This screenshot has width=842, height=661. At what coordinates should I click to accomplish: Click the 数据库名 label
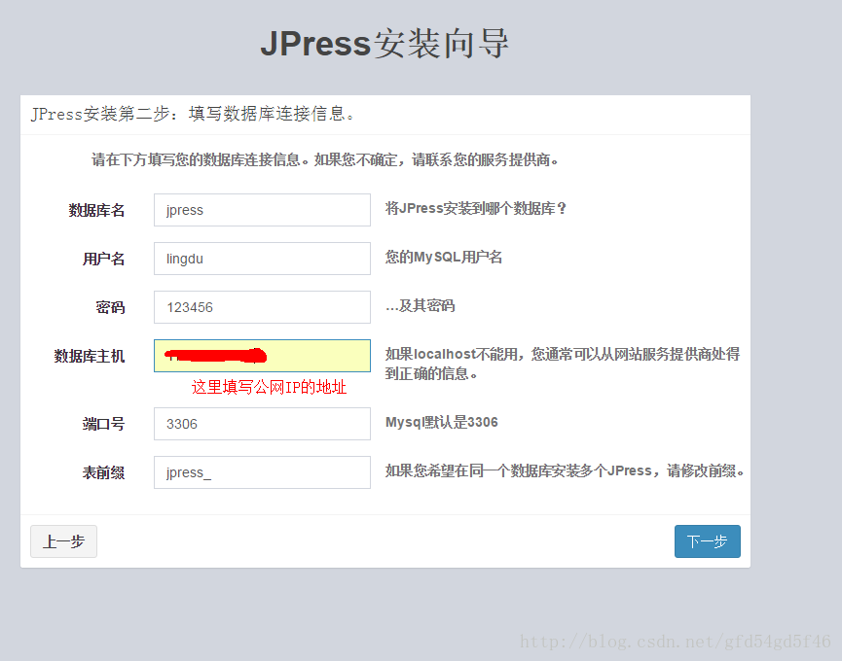click(x=96, y=210)
